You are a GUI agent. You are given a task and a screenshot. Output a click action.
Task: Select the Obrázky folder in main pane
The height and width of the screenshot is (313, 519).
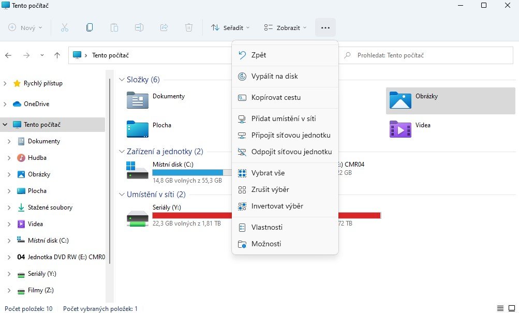click(451, 100)
